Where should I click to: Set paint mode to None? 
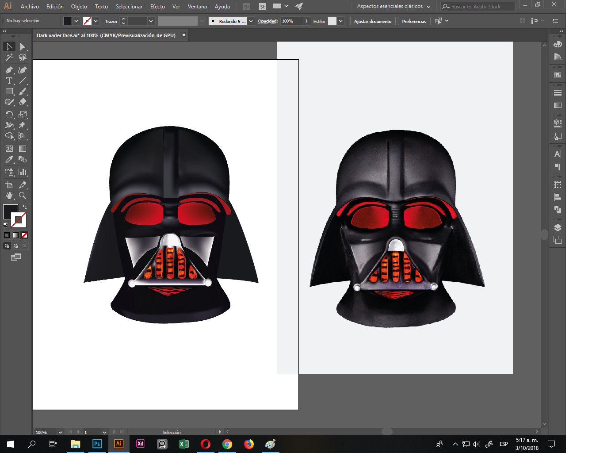25,235
